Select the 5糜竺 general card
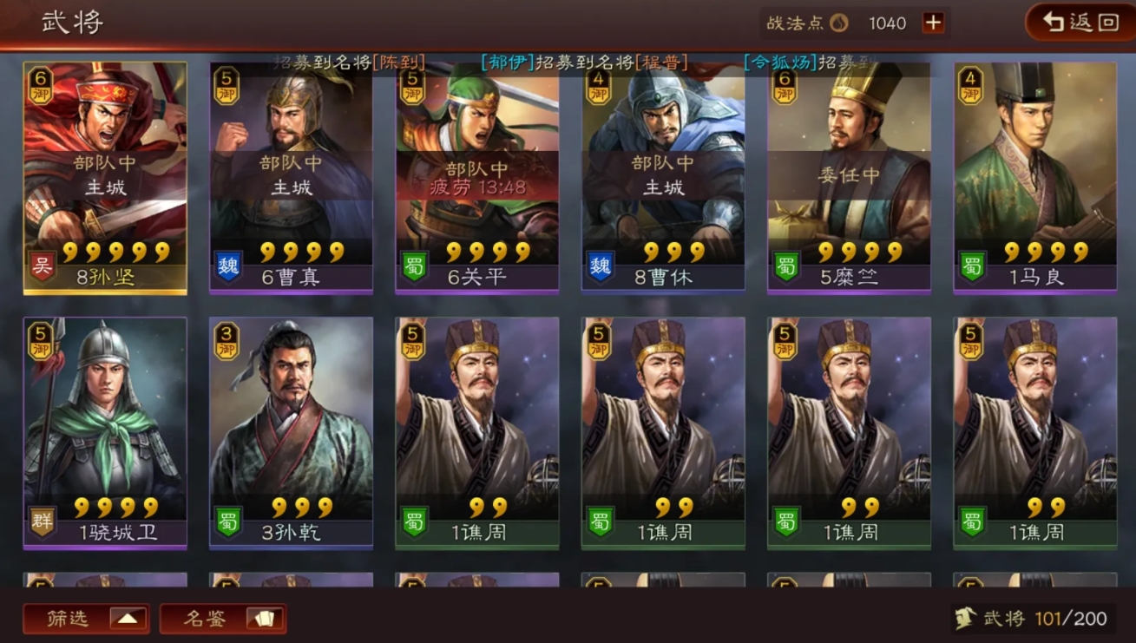Image resolution: width=1136 pixels, height=643 pixels. click(849, 177)
